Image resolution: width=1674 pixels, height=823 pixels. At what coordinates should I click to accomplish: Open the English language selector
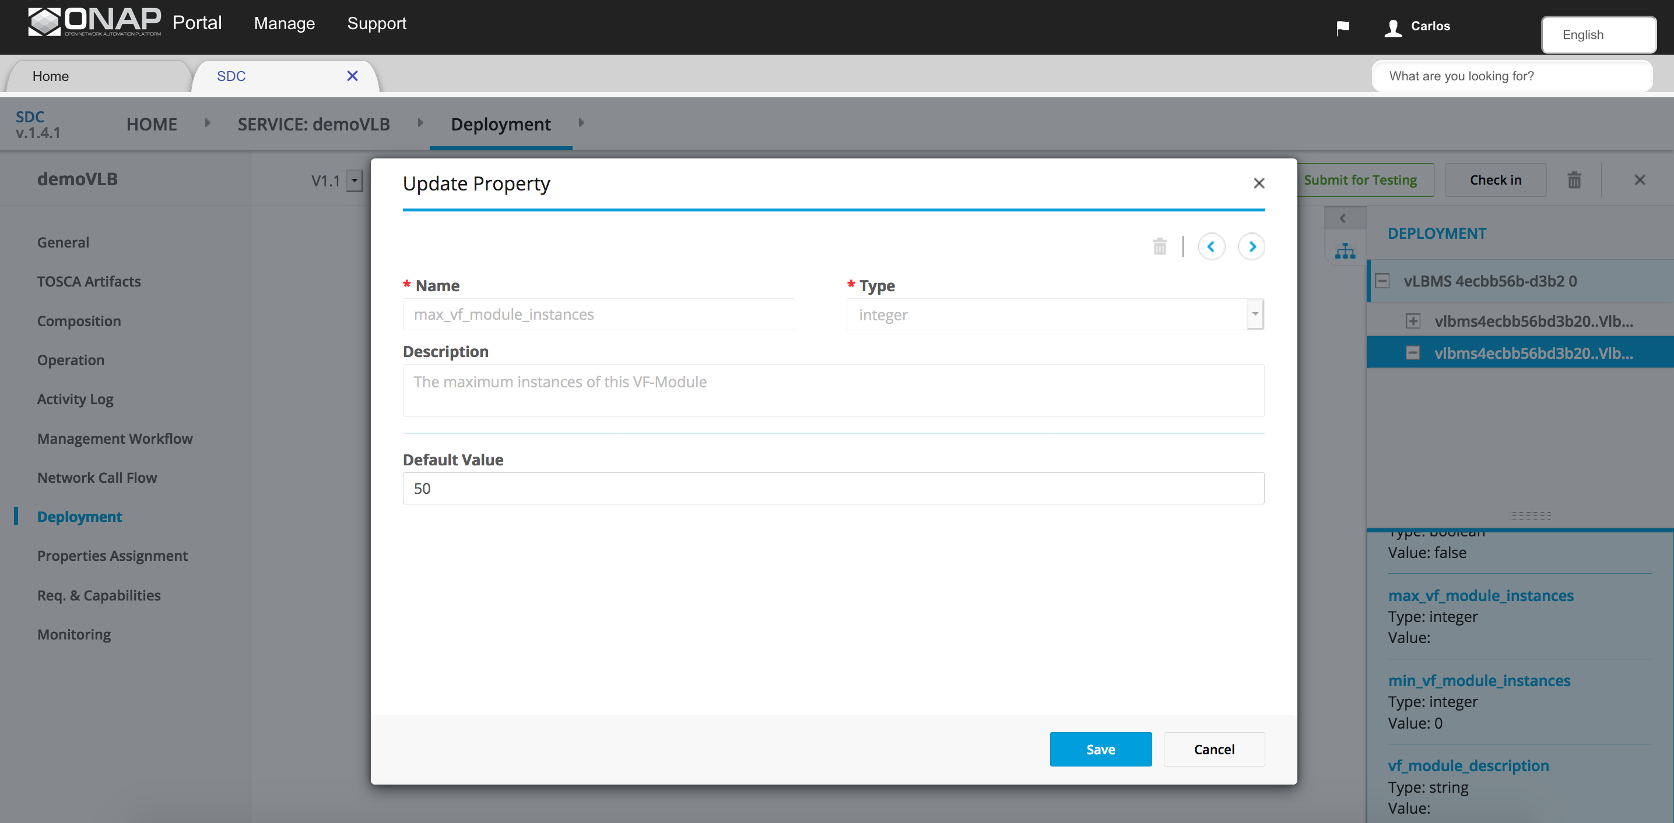point(1599,34)
